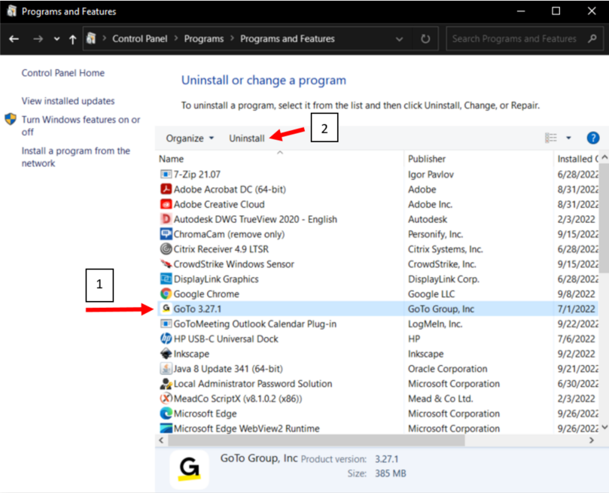Screen dimensions: 609x493
Task: Click the HP USB-C Universal Dock icon
Action: pos(166,339)
